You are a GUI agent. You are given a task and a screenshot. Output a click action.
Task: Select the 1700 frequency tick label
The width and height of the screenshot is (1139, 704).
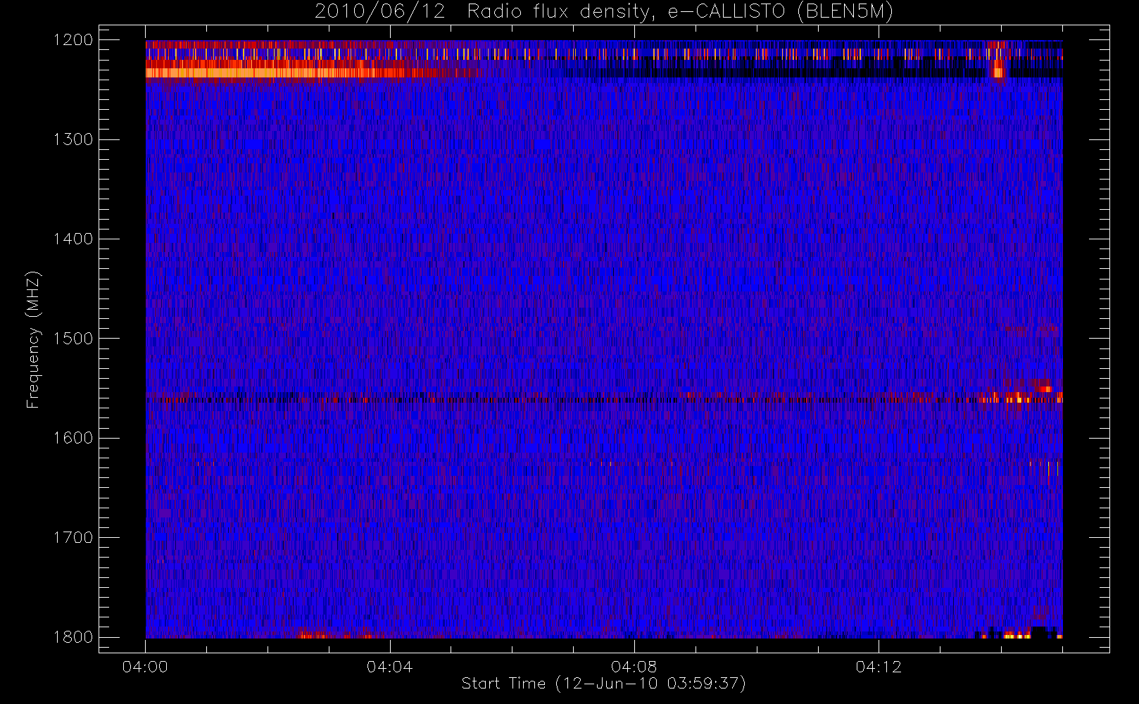(x=73, y=538)
